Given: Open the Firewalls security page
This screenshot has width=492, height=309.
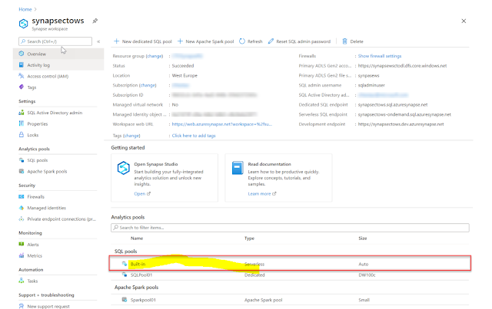Looking at the screenshot, I should 36,196.
